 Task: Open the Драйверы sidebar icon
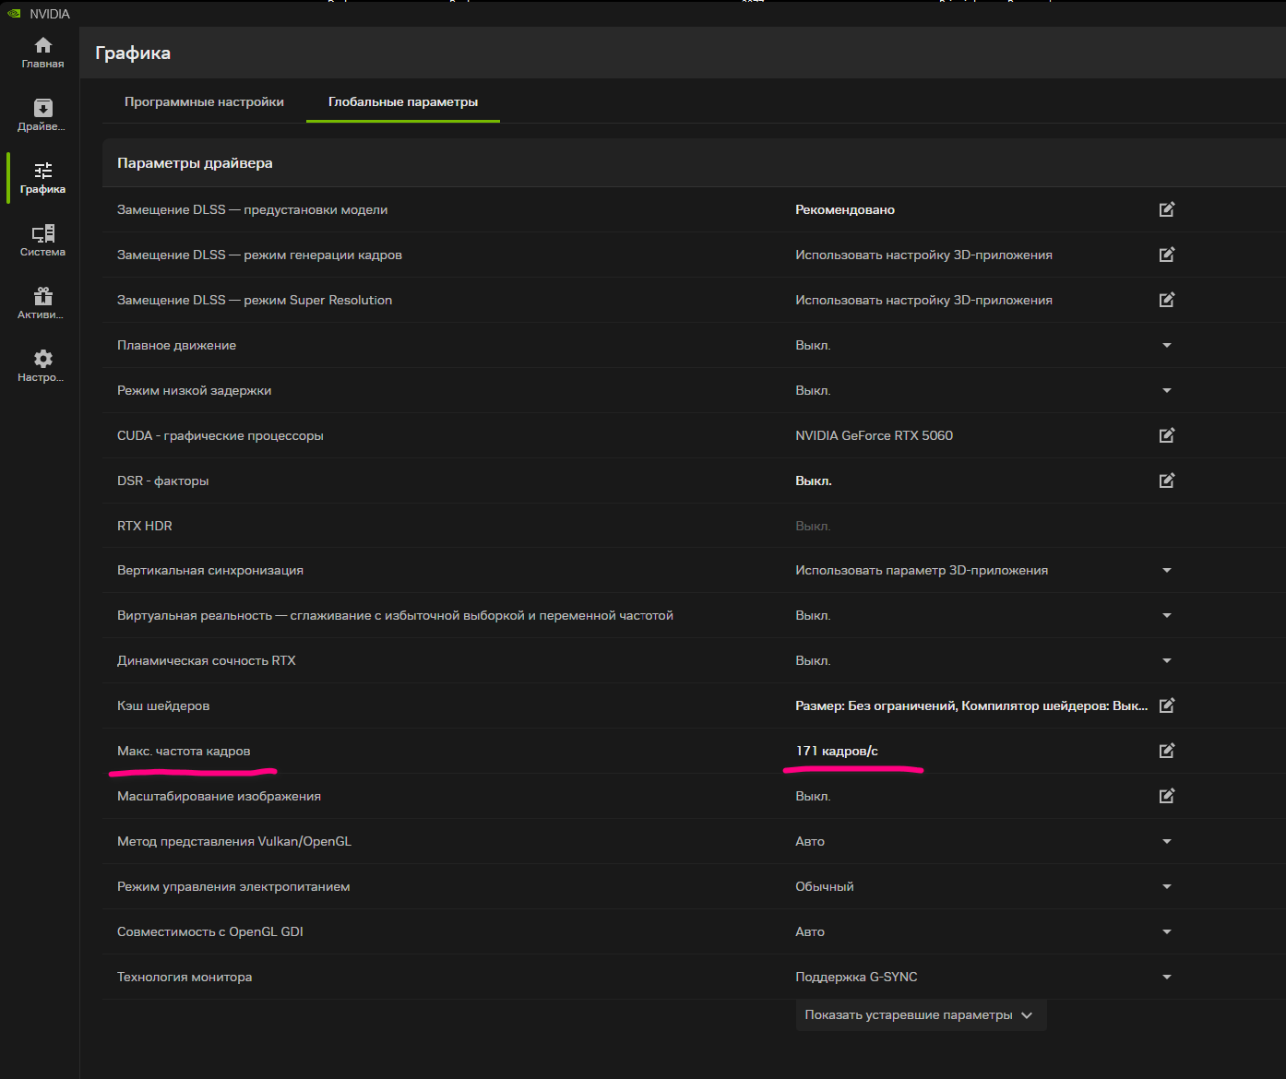click(42, 115)
